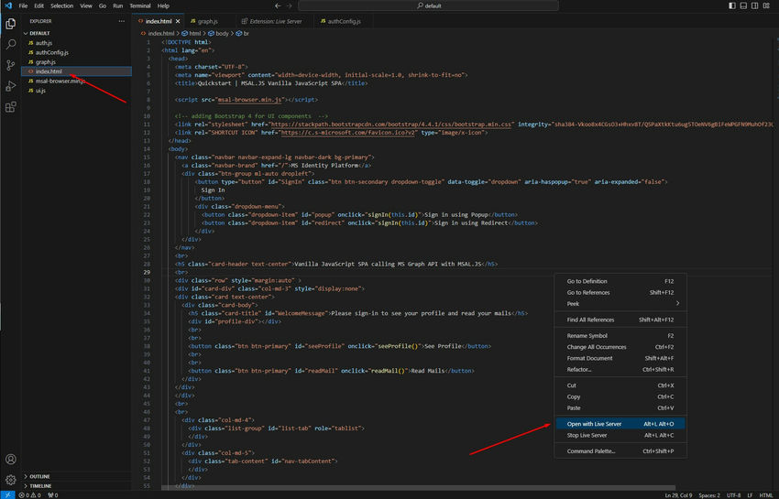Open the Terminal menu
This screenshot has height=499, width=779.
(138, 5)
